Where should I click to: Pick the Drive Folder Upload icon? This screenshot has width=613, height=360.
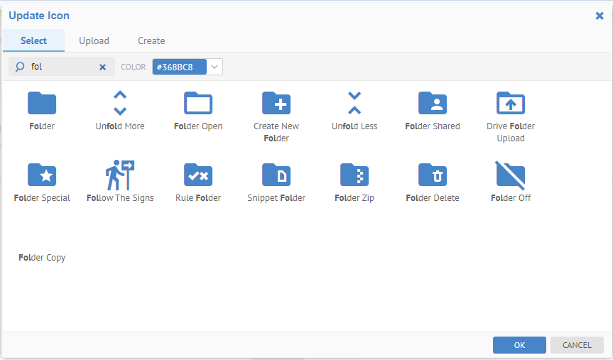(x=511, y=104)
